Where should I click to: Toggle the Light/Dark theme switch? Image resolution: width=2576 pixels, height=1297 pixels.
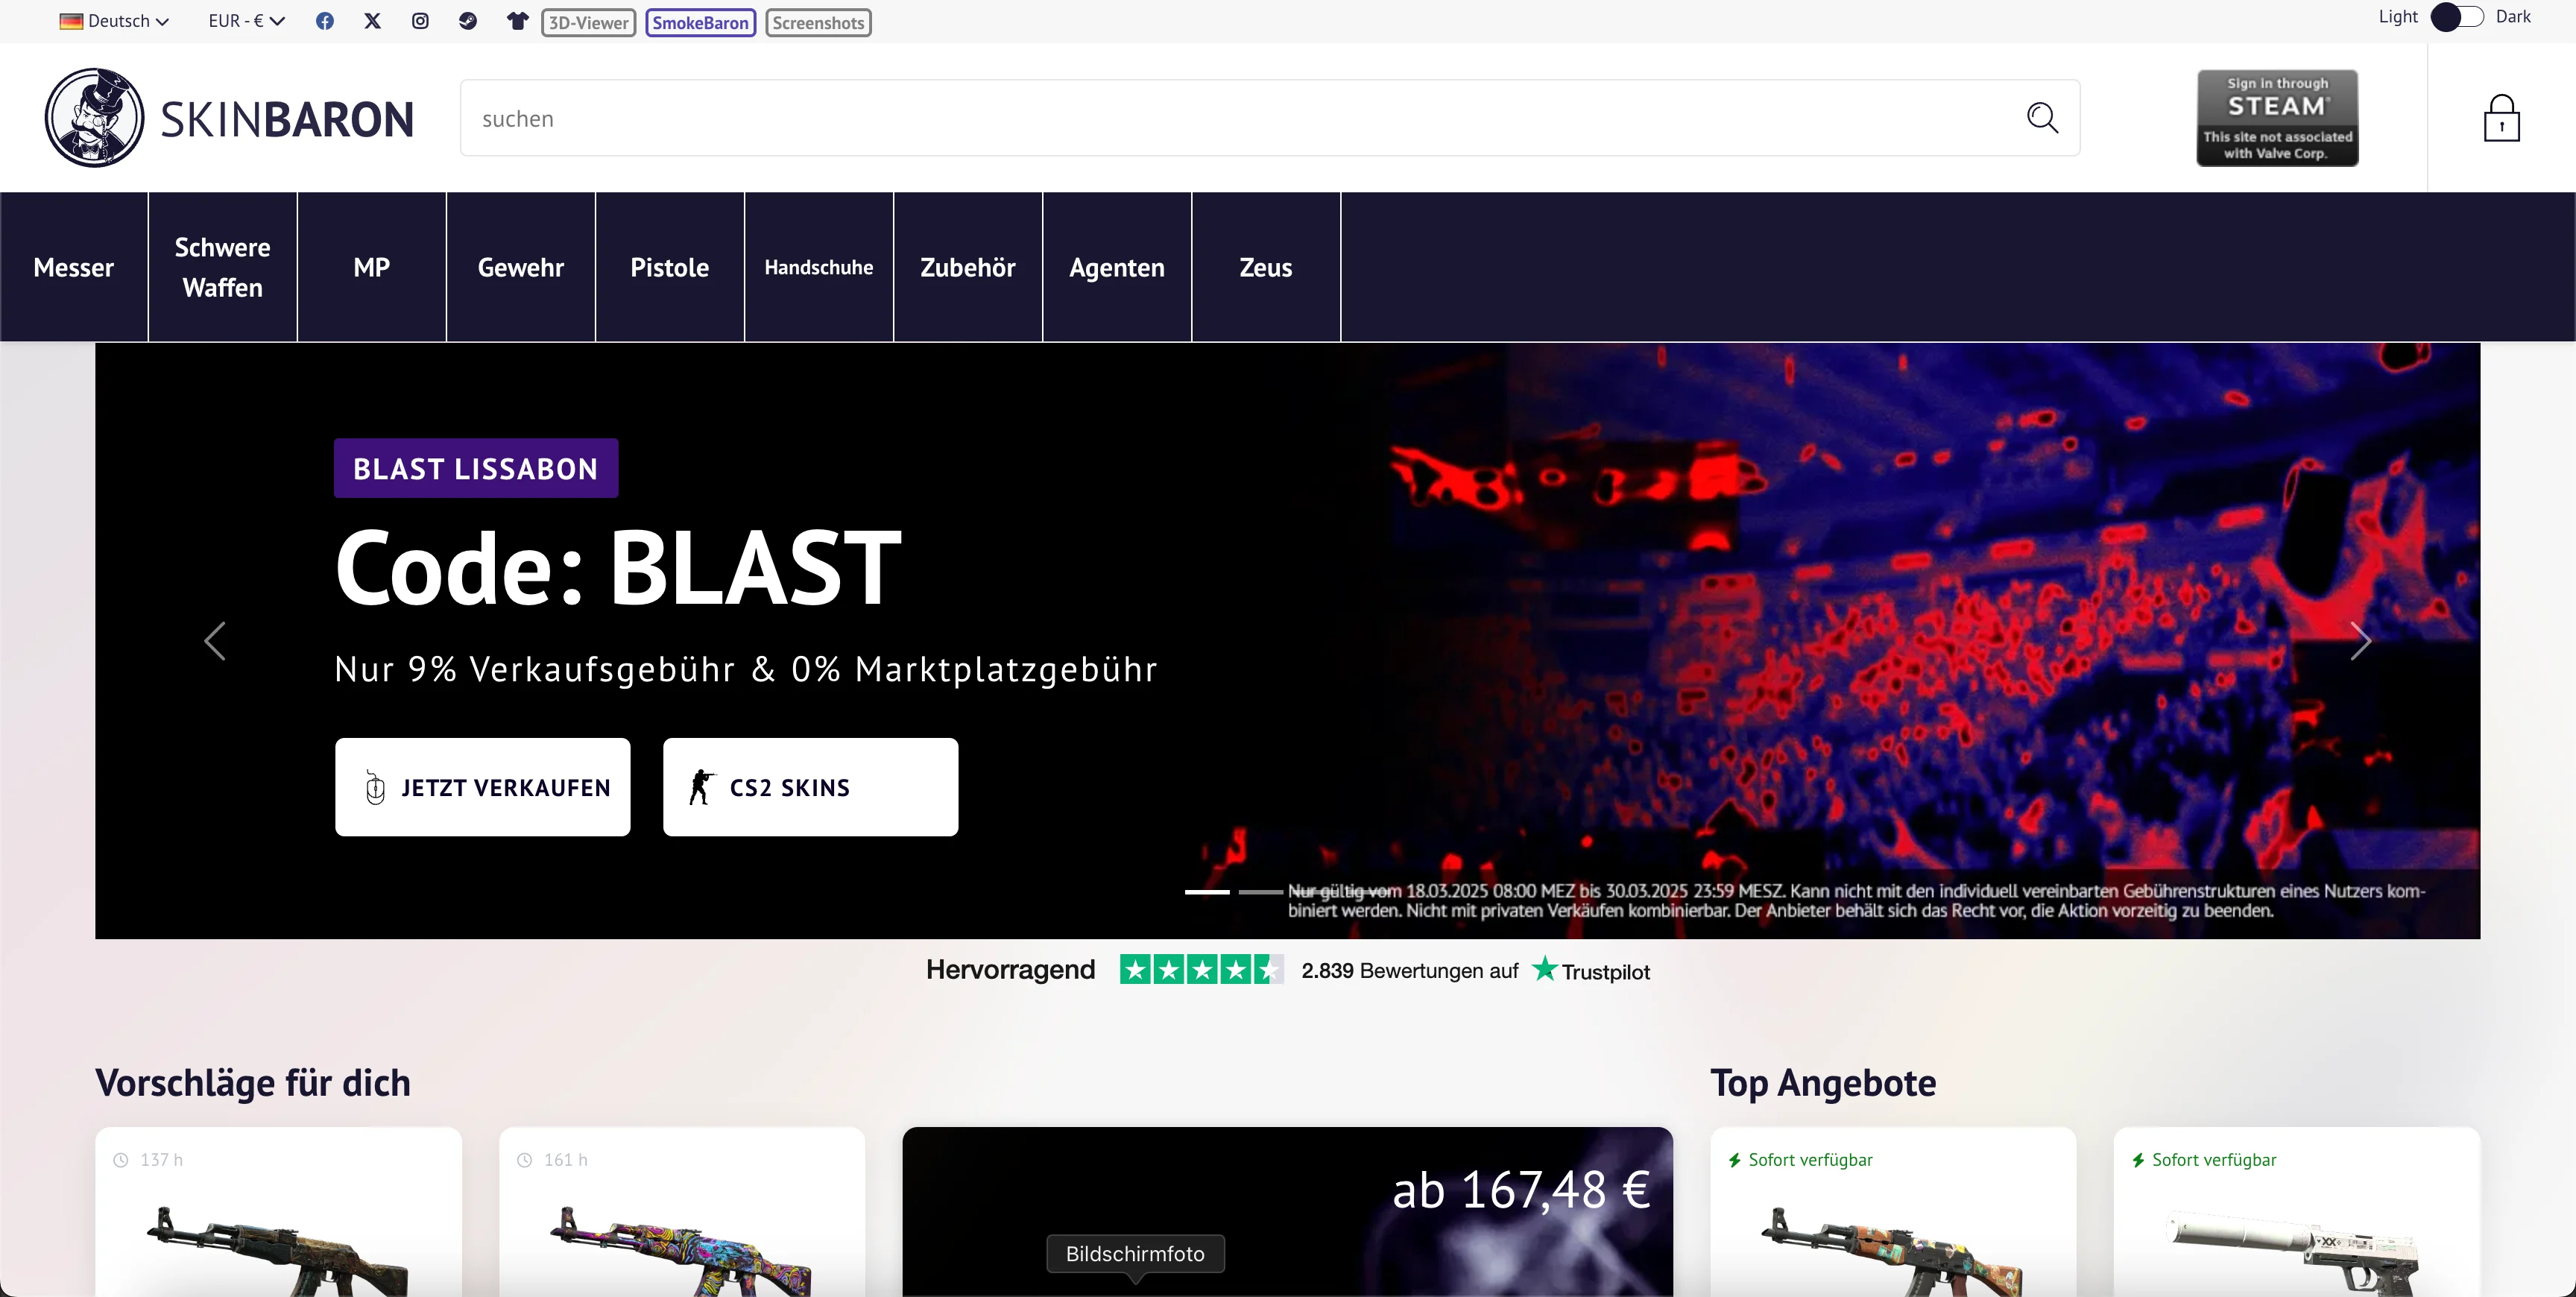pyautogui.click(x=2457, y=17)
